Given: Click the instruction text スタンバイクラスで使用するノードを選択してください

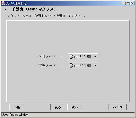Looking at the screenshot, I should tap(46, 16).
